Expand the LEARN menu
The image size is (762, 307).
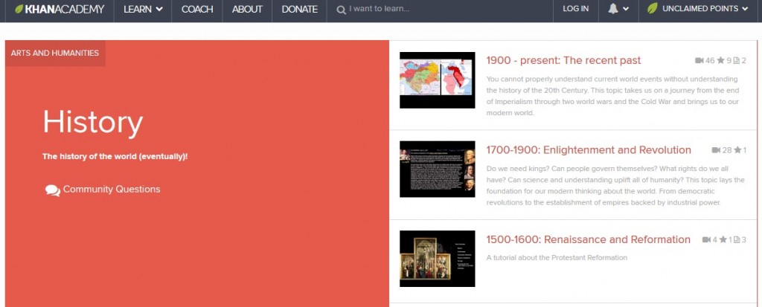click(x=143, y=9)
